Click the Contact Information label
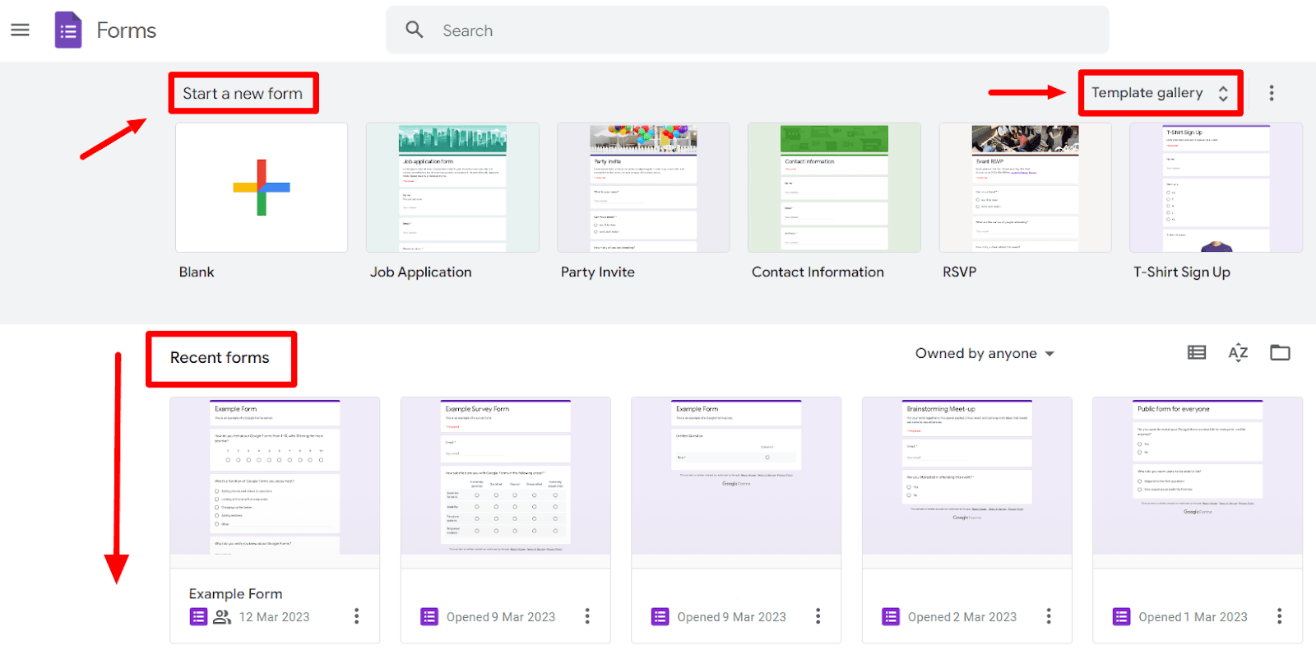1316x655 pixels. (x=818, y=272)
